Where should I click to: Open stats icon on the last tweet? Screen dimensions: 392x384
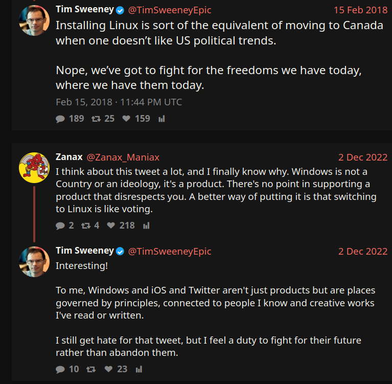(x=139, y=369)
